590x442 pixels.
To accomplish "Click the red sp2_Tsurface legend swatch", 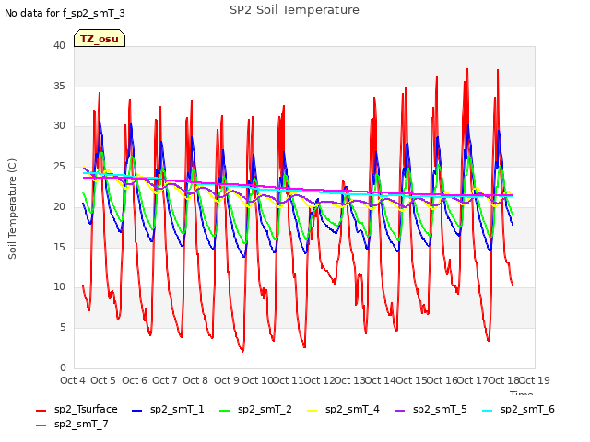I will pyautogui.click(x=41, y=411).
